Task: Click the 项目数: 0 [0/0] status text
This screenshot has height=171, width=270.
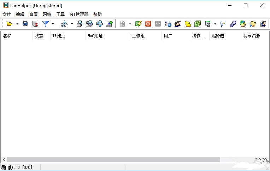Action: (x=16, y=167)
